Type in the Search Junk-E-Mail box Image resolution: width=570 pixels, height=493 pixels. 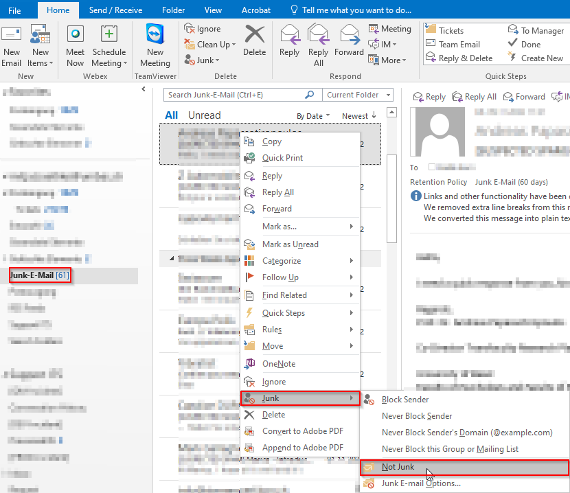point(233,95)
